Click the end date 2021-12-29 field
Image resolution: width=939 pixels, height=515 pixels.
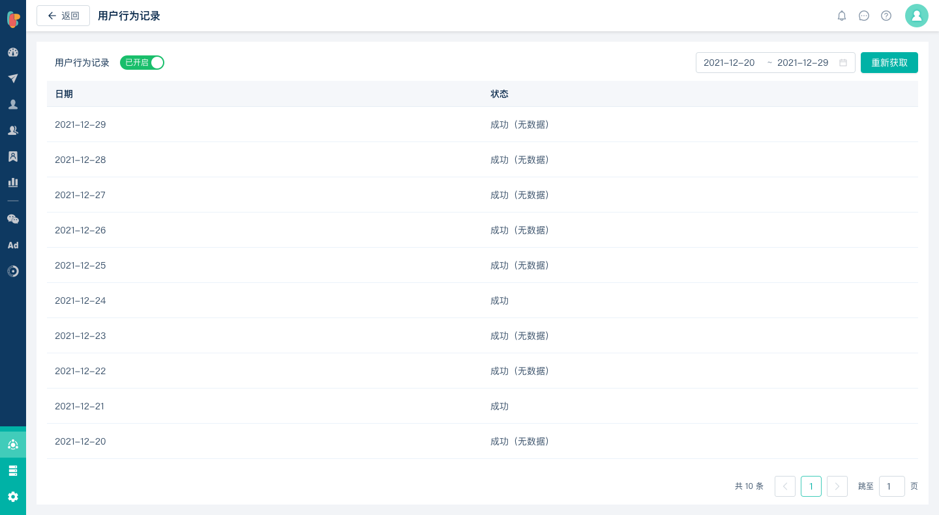803,63
